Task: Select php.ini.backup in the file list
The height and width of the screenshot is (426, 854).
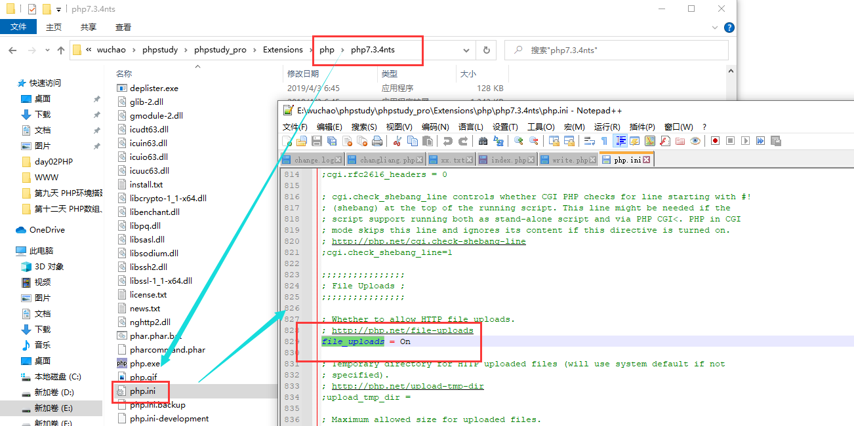Action: click(x=157, y=405)
